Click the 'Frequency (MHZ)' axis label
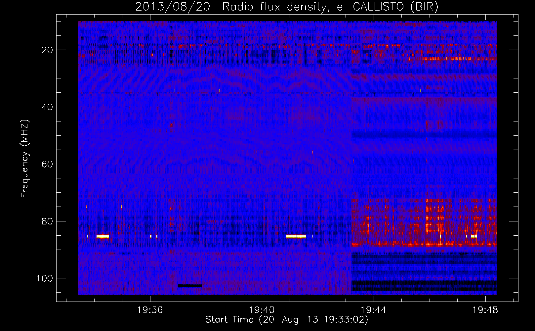535x331 pixels. pyautogui.click(x=25, y=159)
